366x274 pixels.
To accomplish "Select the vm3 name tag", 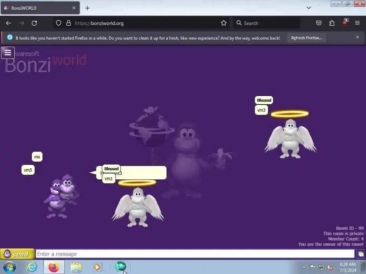I will (261, 110).
